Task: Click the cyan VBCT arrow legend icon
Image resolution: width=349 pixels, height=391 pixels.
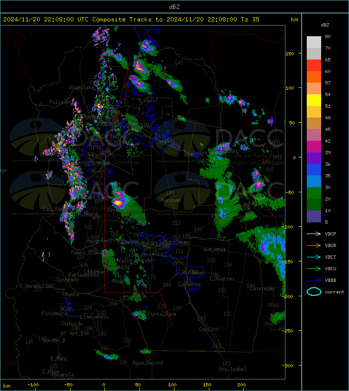Action: coord(314,257)
